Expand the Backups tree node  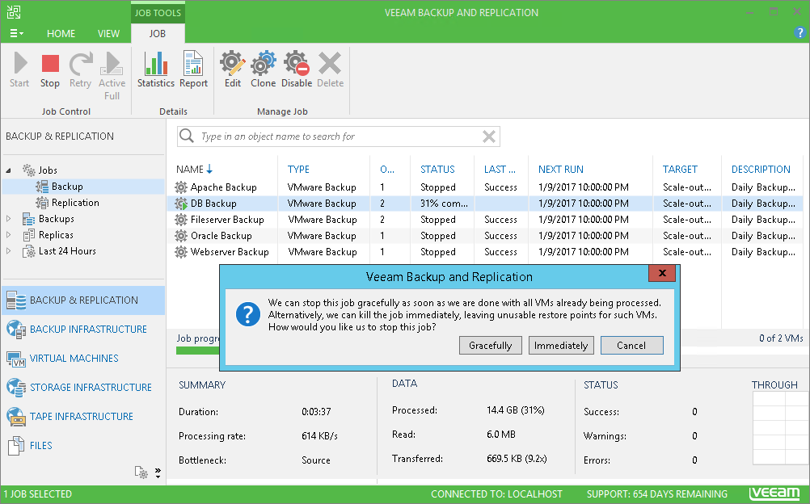click(9, 219)
